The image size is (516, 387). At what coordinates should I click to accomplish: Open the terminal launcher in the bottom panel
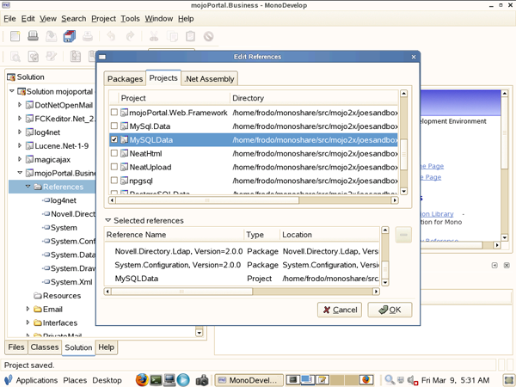point(156,379)
